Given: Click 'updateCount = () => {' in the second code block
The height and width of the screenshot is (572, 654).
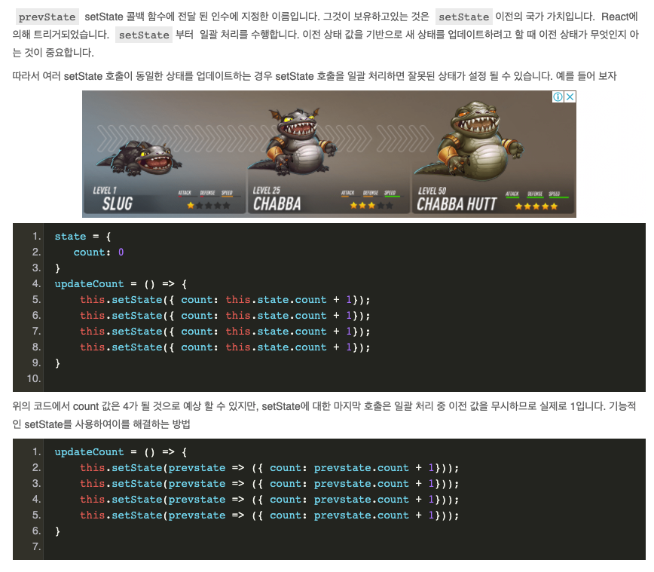Looking at the screenshot, I should (121, 452).
